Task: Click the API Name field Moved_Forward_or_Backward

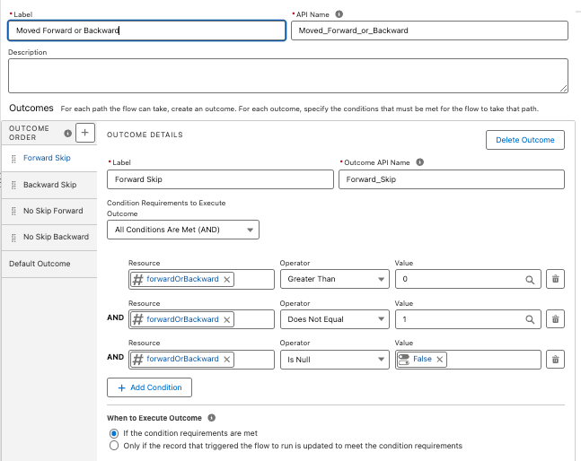Action: (429, 30)
